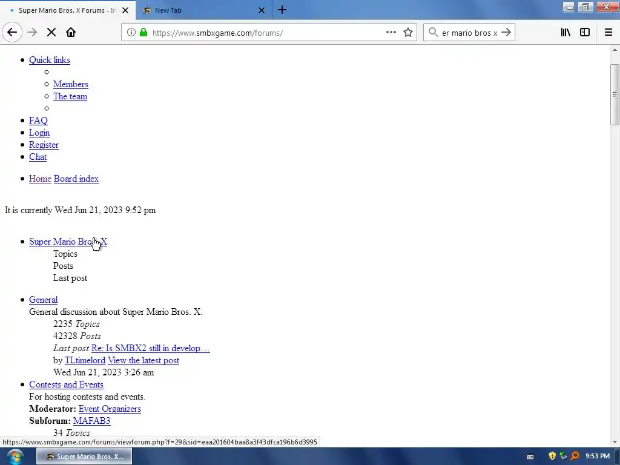The height and width of the screenshot is (465, 620).
Task: Open the Firefox hamburger menu
Action: [x=608, y=33]
